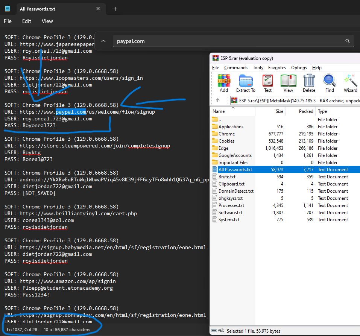360x336 pixels.
Task: Select the Processes.txt file name
Action: [x=231, y=205]
